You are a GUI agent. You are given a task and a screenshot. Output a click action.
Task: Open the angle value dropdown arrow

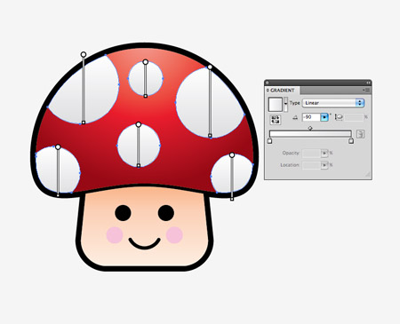(x=324, y=117)
